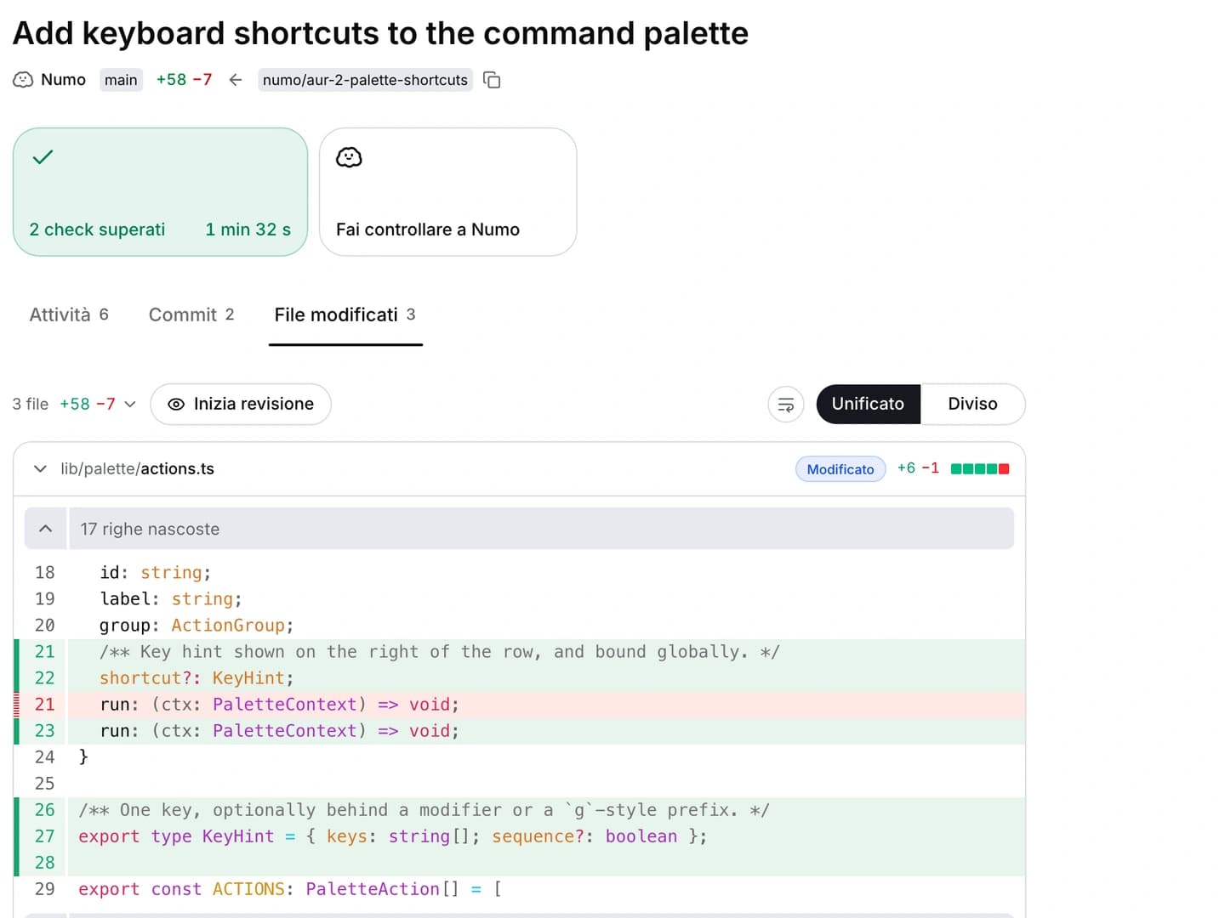Switch diff view to Diviso
This screenshot has height=918, width=1225.
pyautogui.click(x=972, y=405)
